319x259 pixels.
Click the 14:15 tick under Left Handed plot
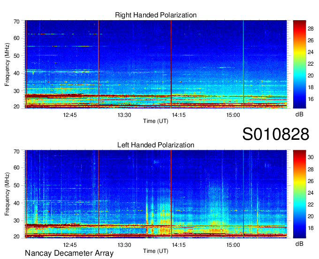(x=179, y=245)
